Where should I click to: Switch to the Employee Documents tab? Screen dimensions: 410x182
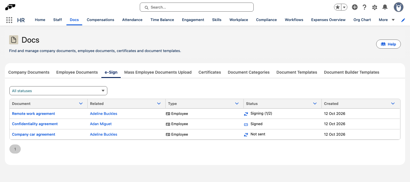pos(77,72)
